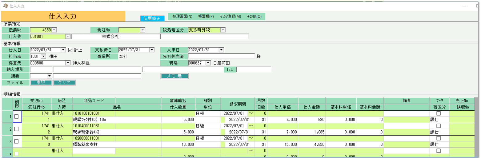481x158 pixels.
Task: Check the 削除 checkbox for row 3
Action: 17,141
